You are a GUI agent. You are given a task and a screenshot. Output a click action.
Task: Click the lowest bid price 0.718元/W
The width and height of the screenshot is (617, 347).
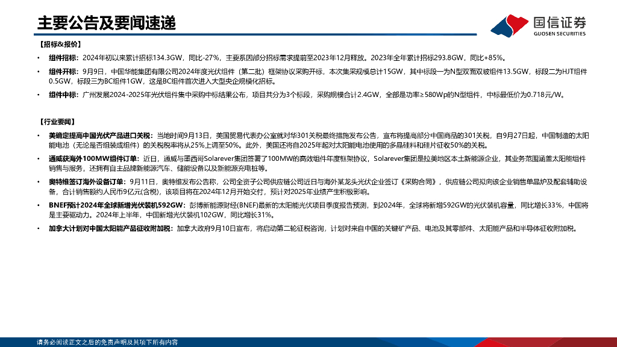[x=543, y=95]
